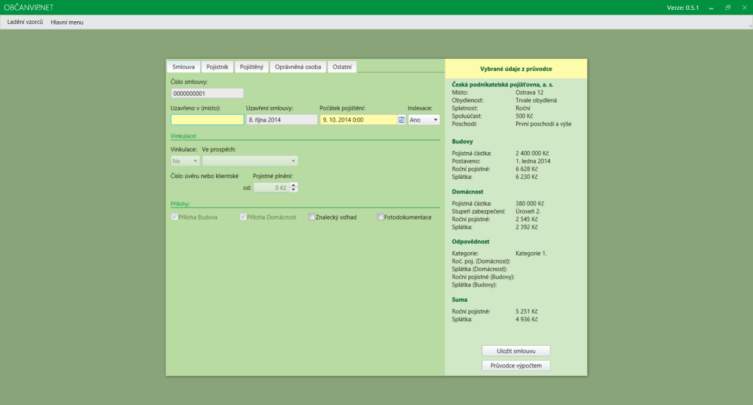Click the Domácnost roční pojistné 2 545 Kč
Viewport: 753px width, 405px height.
tap(526, 219)
